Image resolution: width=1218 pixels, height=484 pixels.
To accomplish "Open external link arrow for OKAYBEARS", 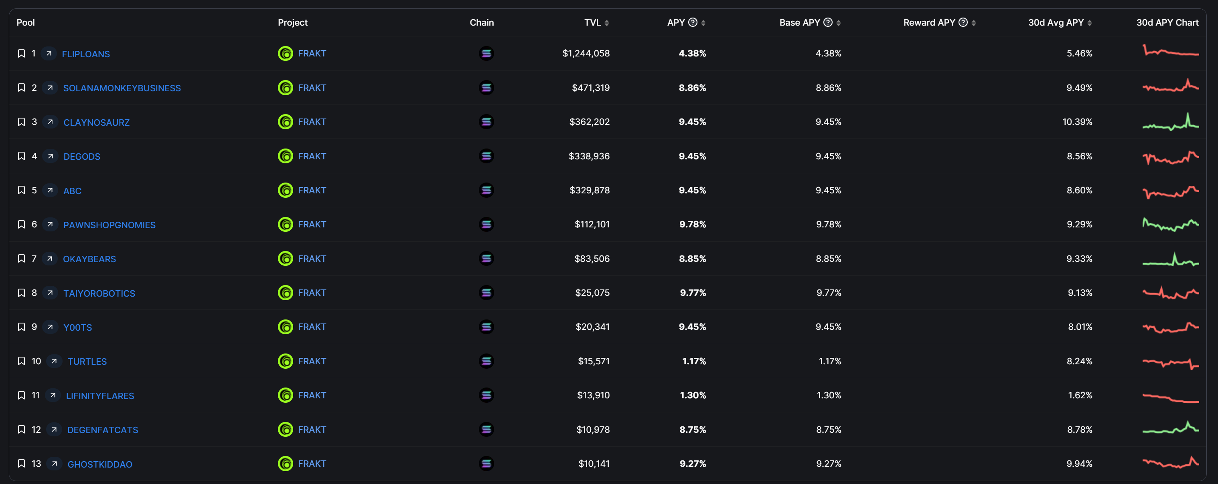I will coord(50,258).
